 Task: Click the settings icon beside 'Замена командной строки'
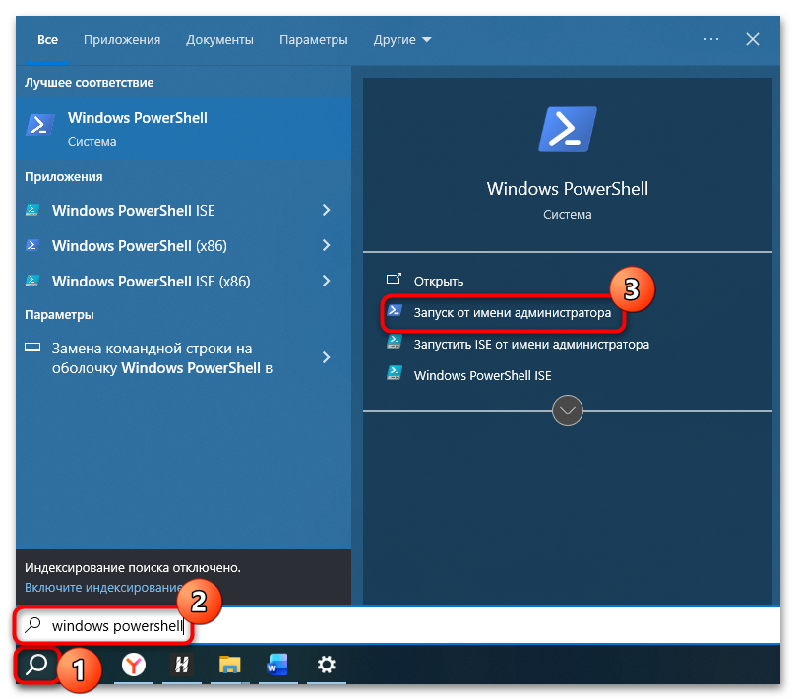(32, 348)
